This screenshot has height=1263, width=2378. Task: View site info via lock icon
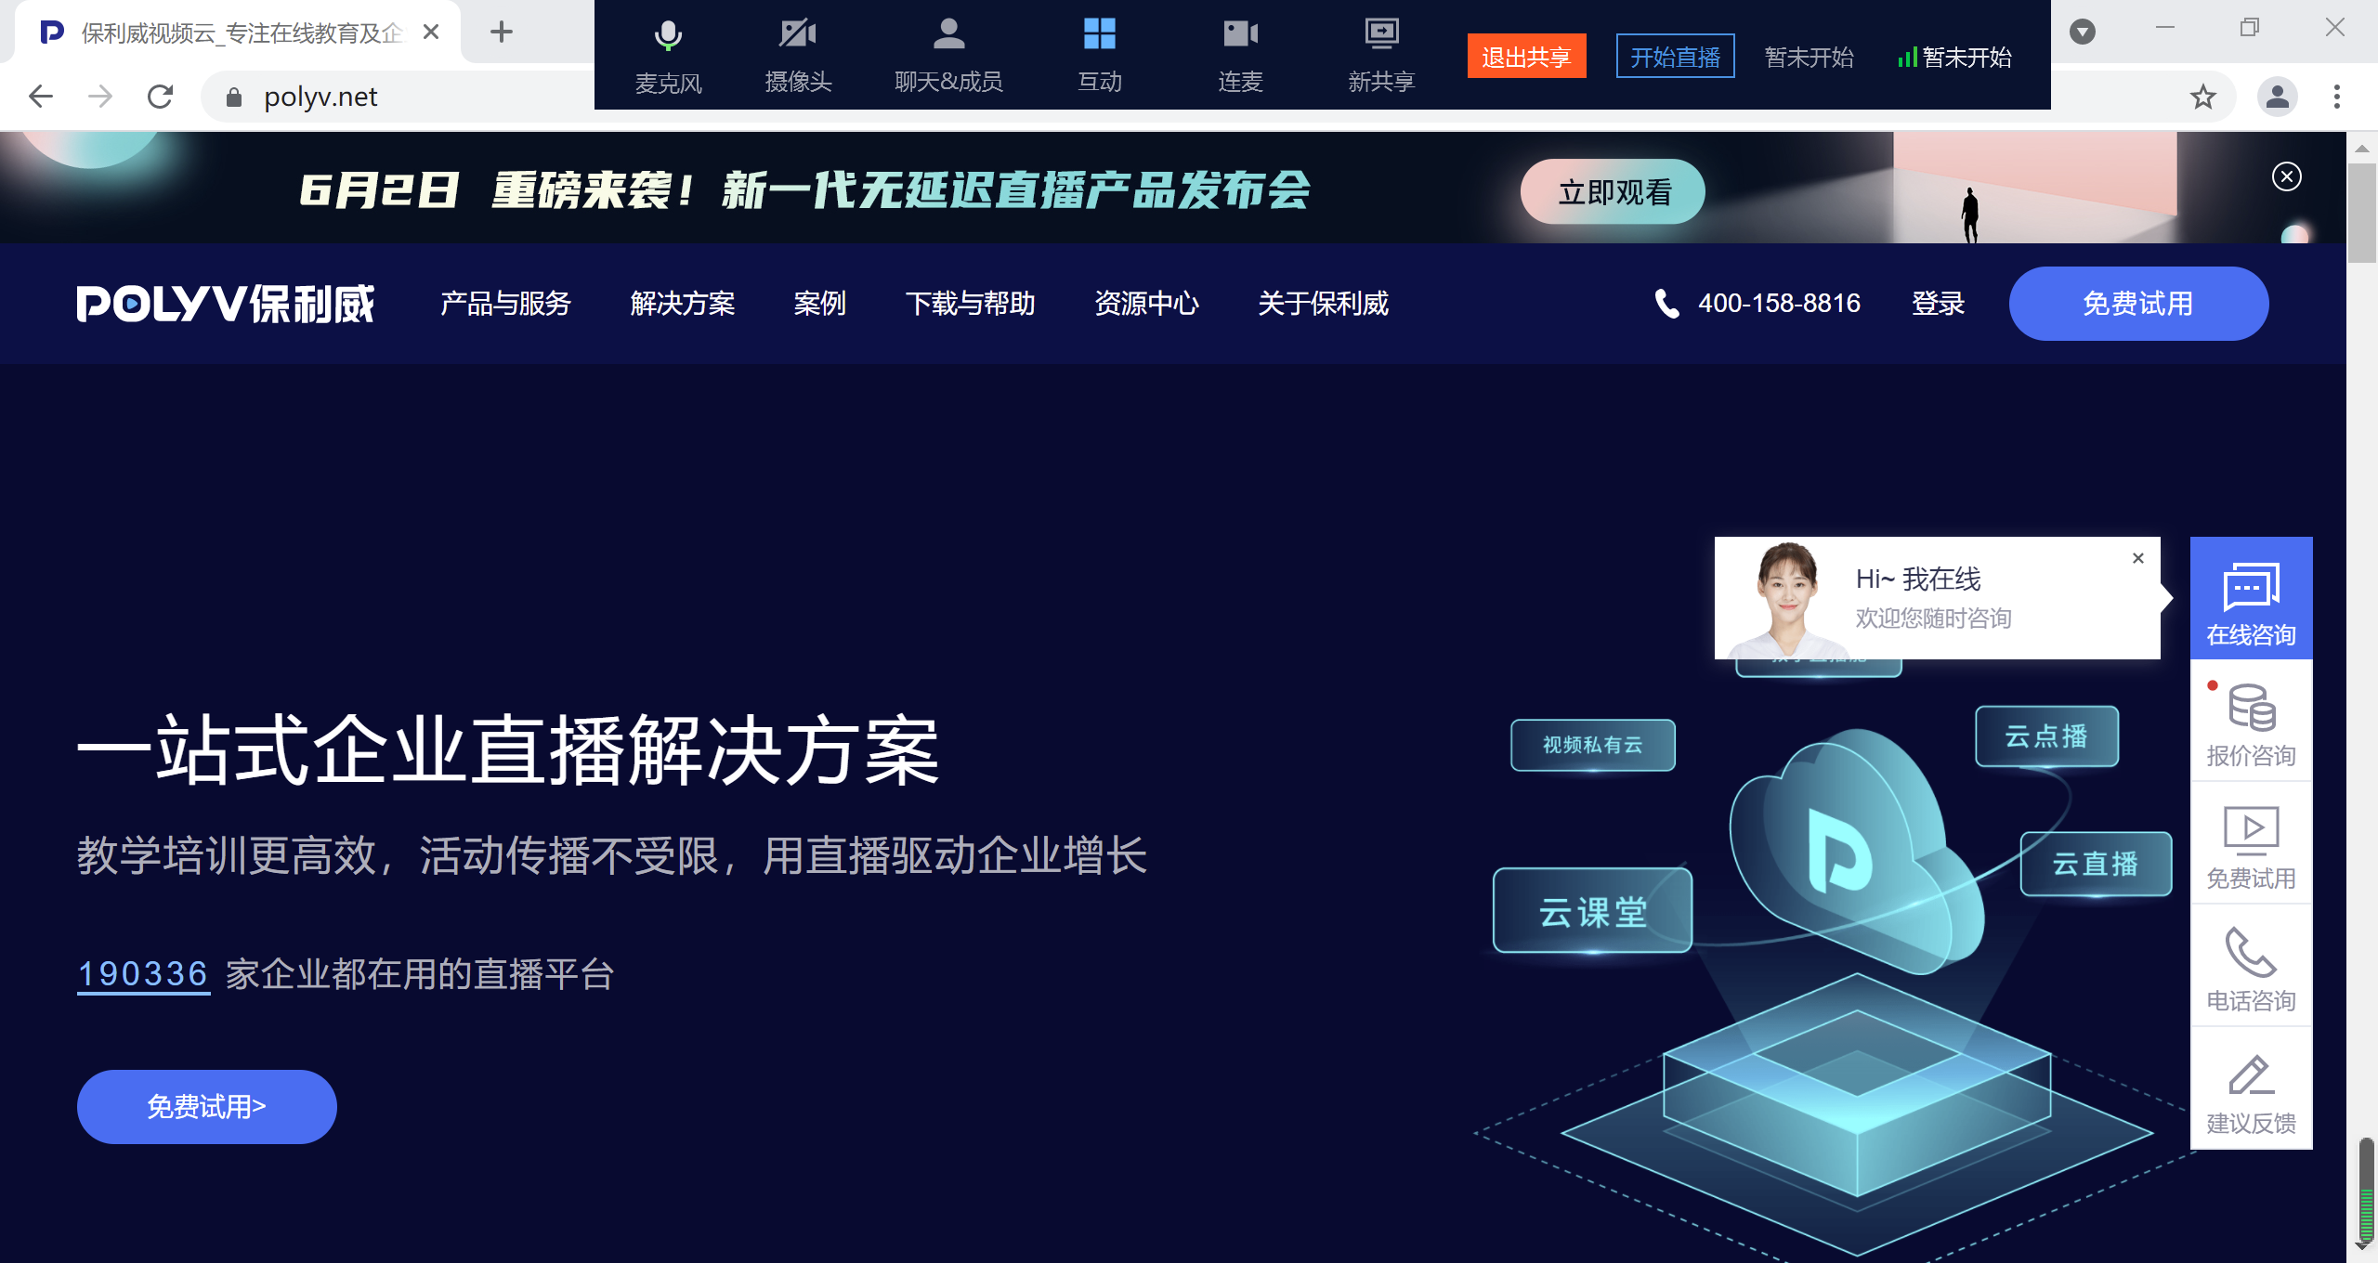233,97
